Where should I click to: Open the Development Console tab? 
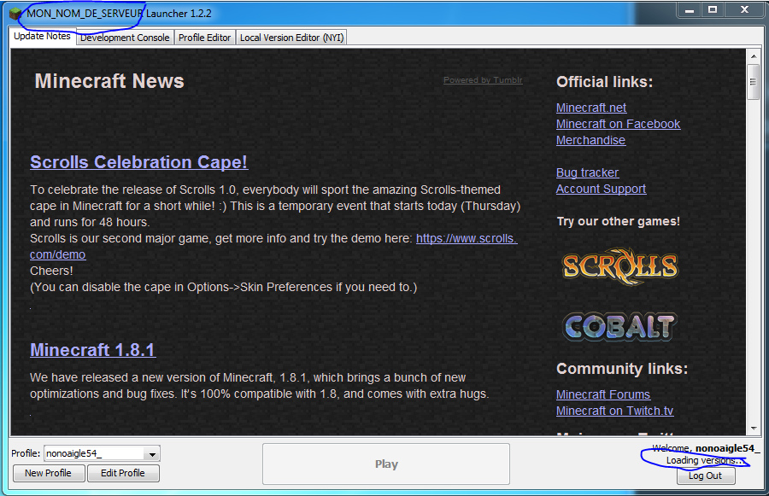pyautogui.click(x=125, y=38)
